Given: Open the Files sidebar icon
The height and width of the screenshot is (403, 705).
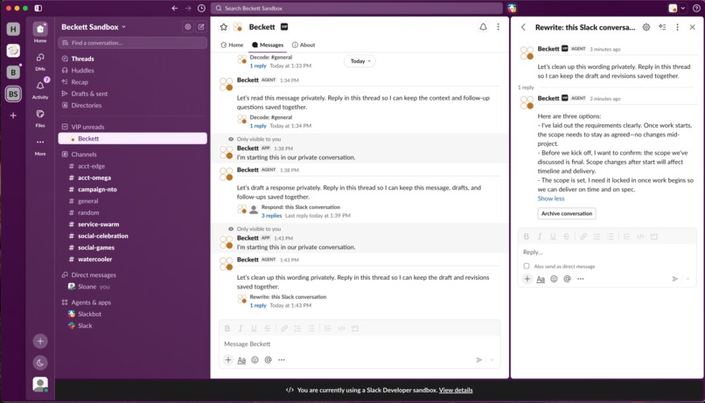Looking at the screenshot, I should coord(40,115).
